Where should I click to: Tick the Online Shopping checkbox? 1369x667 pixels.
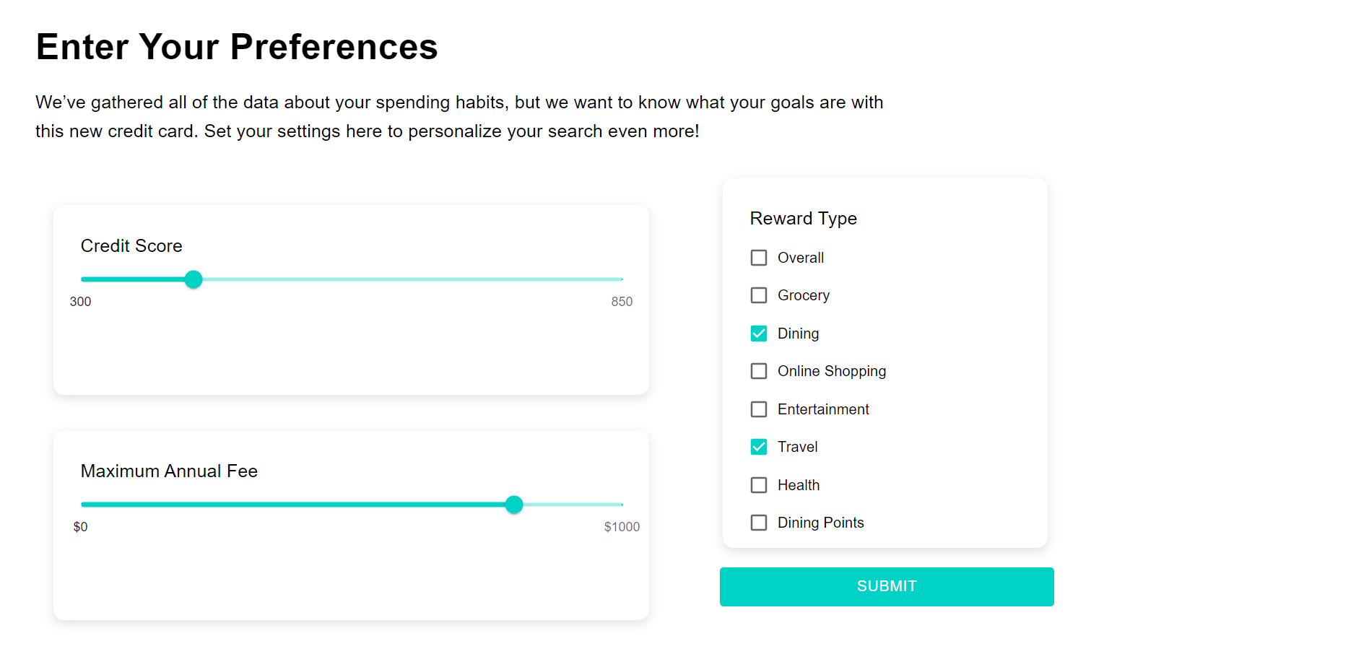point(758,371)
